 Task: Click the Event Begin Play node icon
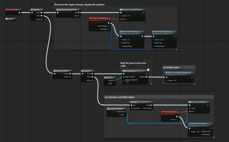(6, 10)
